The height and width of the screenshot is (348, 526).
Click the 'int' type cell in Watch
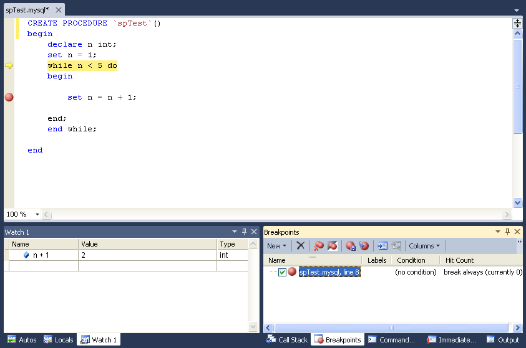pos(233,255)
